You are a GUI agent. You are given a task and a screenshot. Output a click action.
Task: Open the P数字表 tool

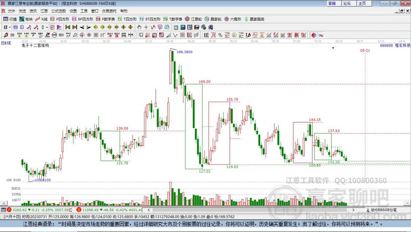point(106,19)
